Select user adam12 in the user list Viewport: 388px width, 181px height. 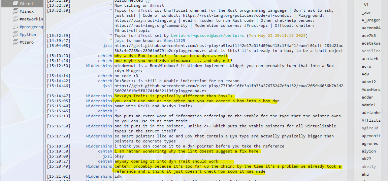pos(369,82)
